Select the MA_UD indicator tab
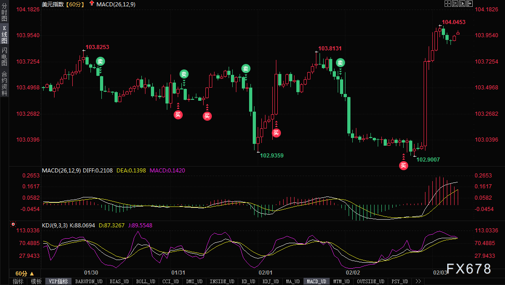 [293, 281]
